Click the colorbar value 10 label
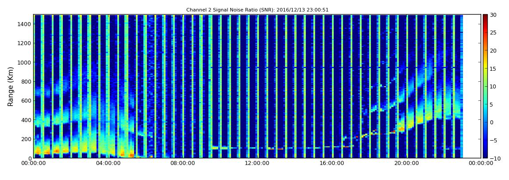This screenshot has height=180, width=509. point(494,86)
